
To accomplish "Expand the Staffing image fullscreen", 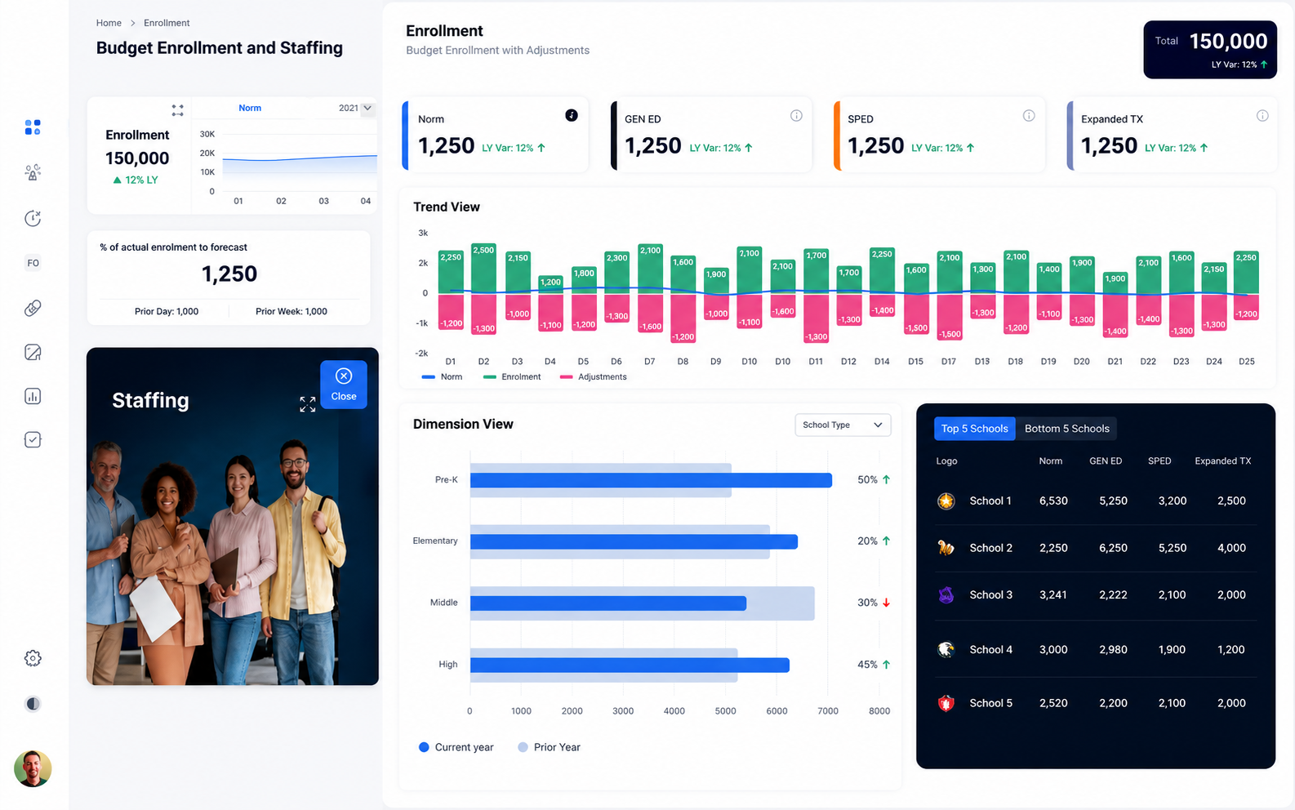I will tap(307, 404).
